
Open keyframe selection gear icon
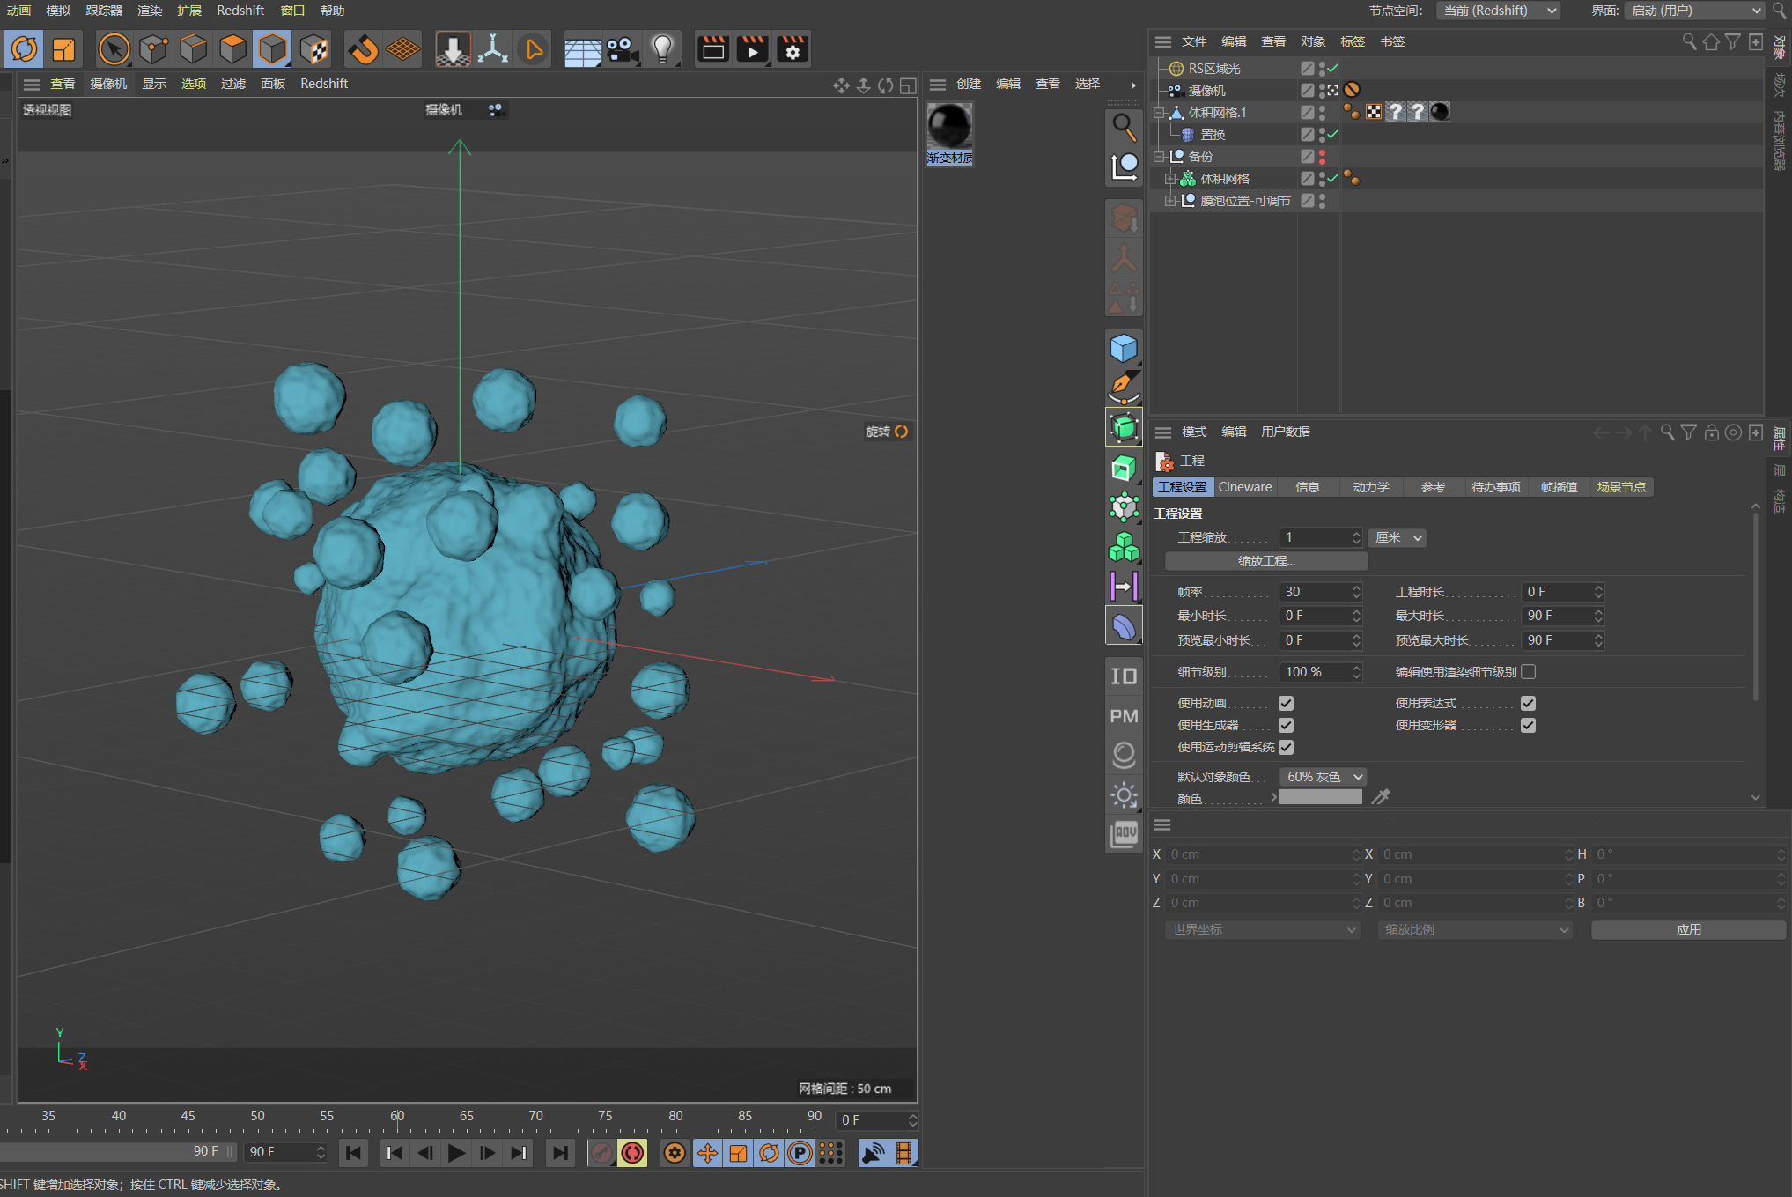[675, 1153]
